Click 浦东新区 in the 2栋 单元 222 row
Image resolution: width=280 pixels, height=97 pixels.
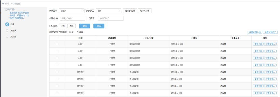[x=81, y=86]
